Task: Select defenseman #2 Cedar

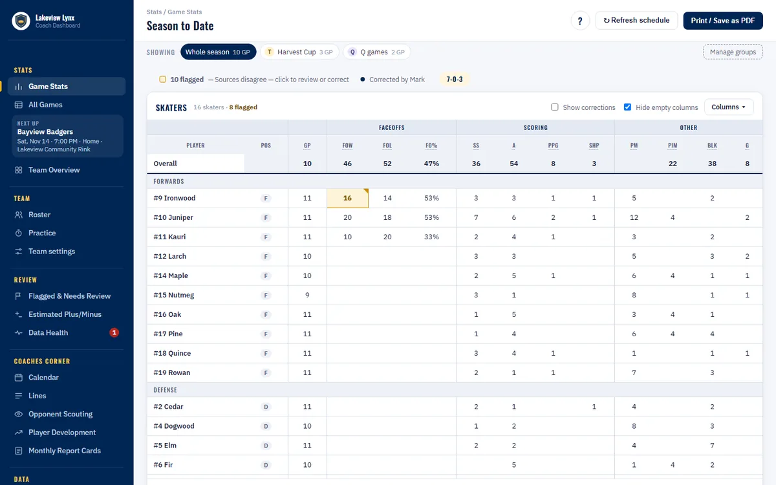Action: coord(168,407)
